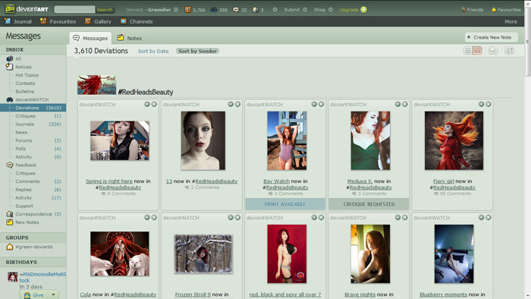Open the deviations counter icon showing 3,706

pos(187,9)
